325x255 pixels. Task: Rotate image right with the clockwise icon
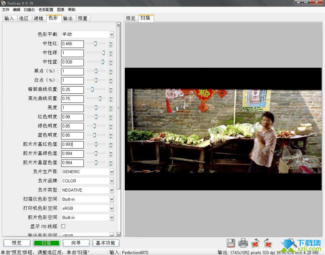point(268,243)
